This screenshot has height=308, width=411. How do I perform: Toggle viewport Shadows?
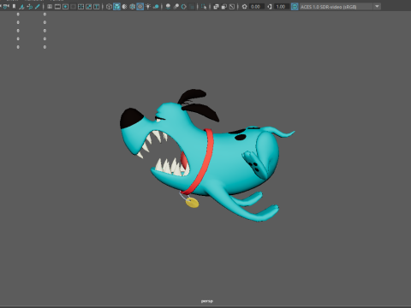[156, 7]
